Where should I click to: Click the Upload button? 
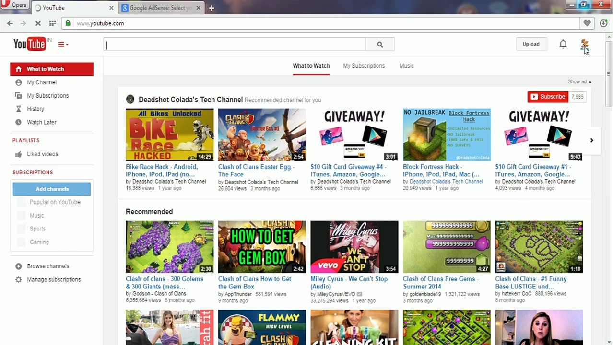pos(531,44)
